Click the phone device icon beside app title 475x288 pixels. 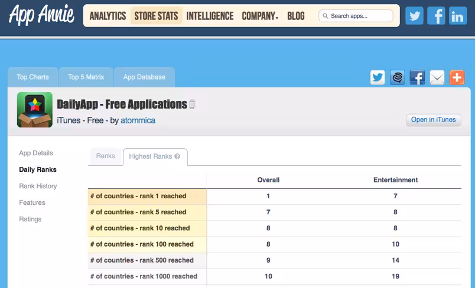[192, 104]
